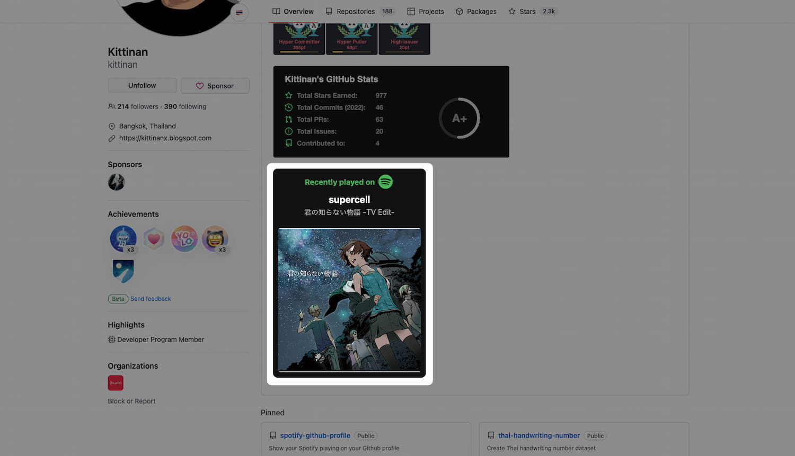Screen dimensions: 795x456
Task: Open the Spotify album cover artwork
Action: pyautogui.click(x=349, y=299)
